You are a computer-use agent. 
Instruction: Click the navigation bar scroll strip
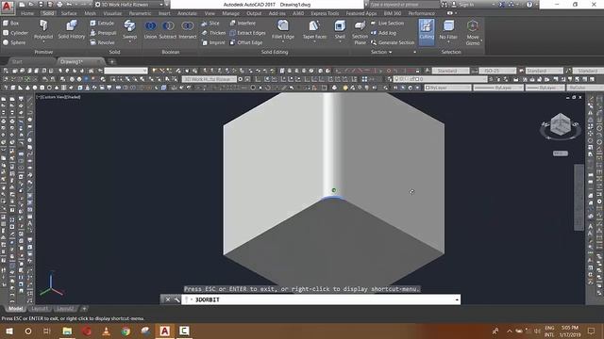[579, 197]
